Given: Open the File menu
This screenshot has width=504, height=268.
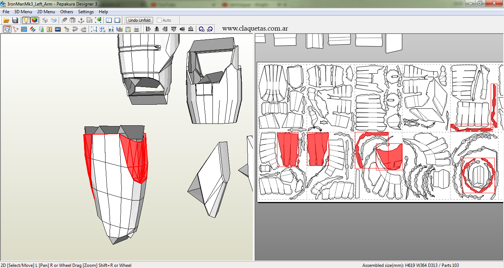Looking at the screenshot, I should tap(6, 12).
